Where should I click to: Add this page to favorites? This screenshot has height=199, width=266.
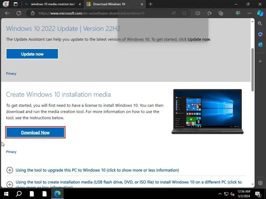pyautogui.click(x=184, y=13)
